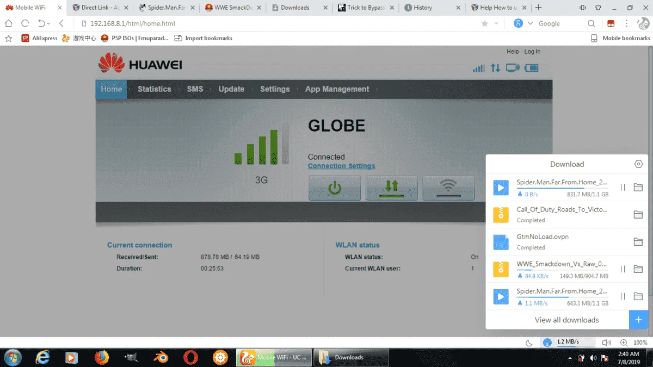
Task: Click the tab-layout icon near window controls
Action: tap(583, 8)
